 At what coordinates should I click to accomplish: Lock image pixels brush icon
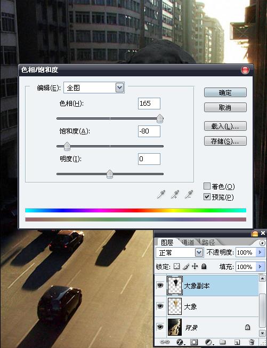point(186,266)
